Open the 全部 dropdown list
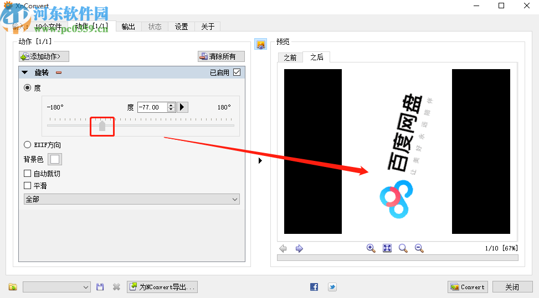Image resolution: width=539 pixels, height=298 pixels. click(x=132, y=199)
